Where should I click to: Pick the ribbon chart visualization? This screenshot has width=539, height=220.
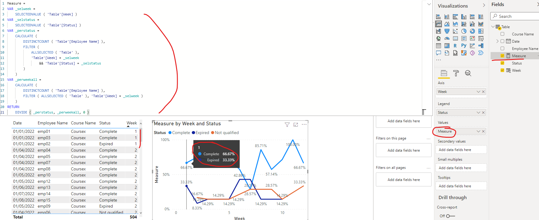tap(481, 24)
